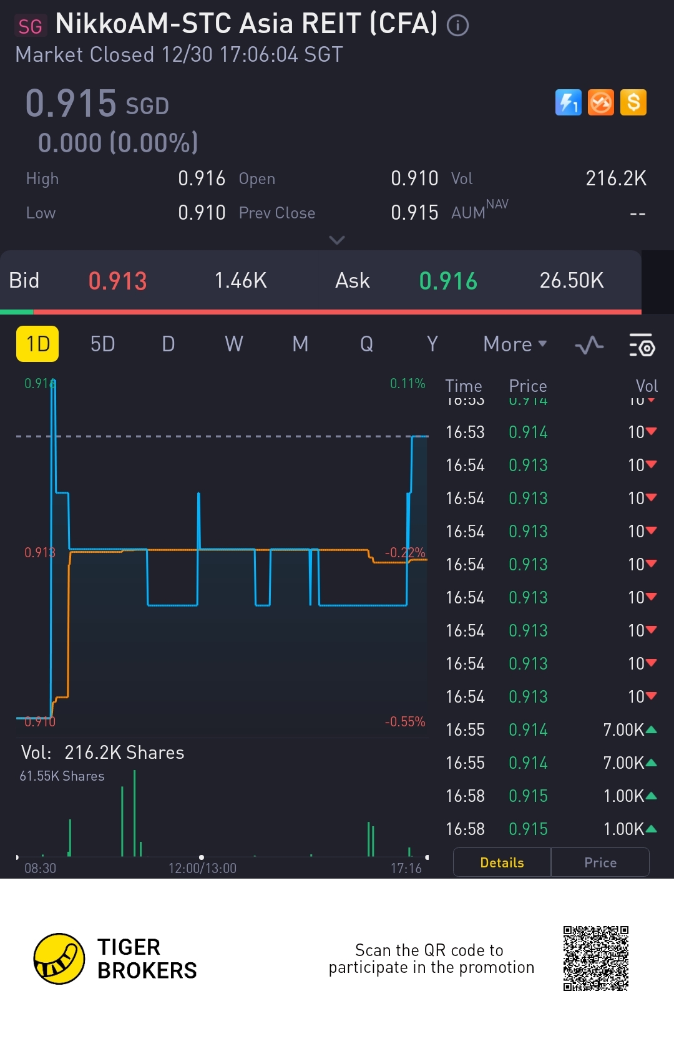The width and height of the screenshot is (674, 1039).
Task: Switch to the quarterly Q chart
Action: 366,344
